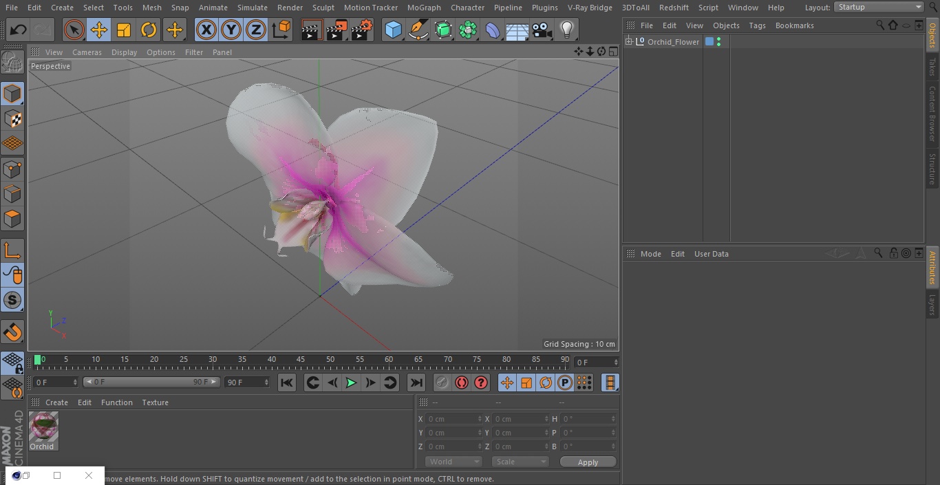The height and width of the screenshot is (485, 940).
Task: Click Orchid_Flower layer color swatch
Action: coord(709,42)
